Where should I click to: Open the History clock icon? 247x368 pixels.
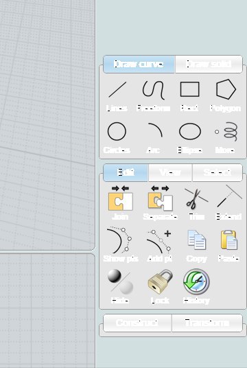(196, 281)
